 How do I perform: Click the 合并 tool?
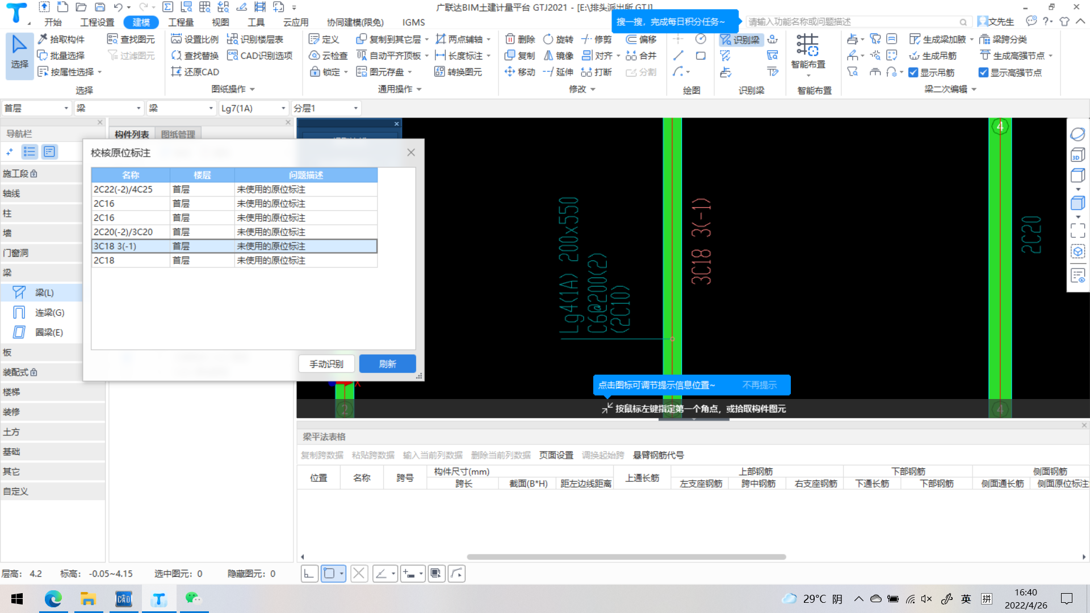coord(641,56)
